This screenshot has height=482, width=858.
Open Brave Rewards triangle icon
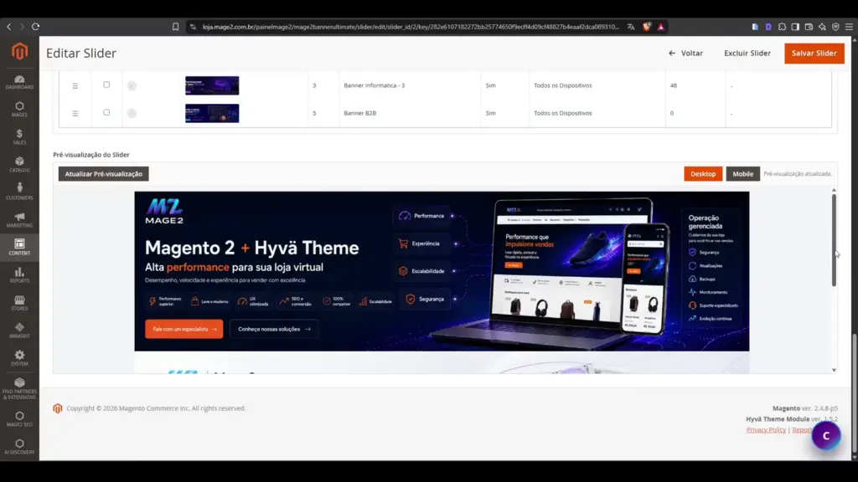(x=661, y=27)
